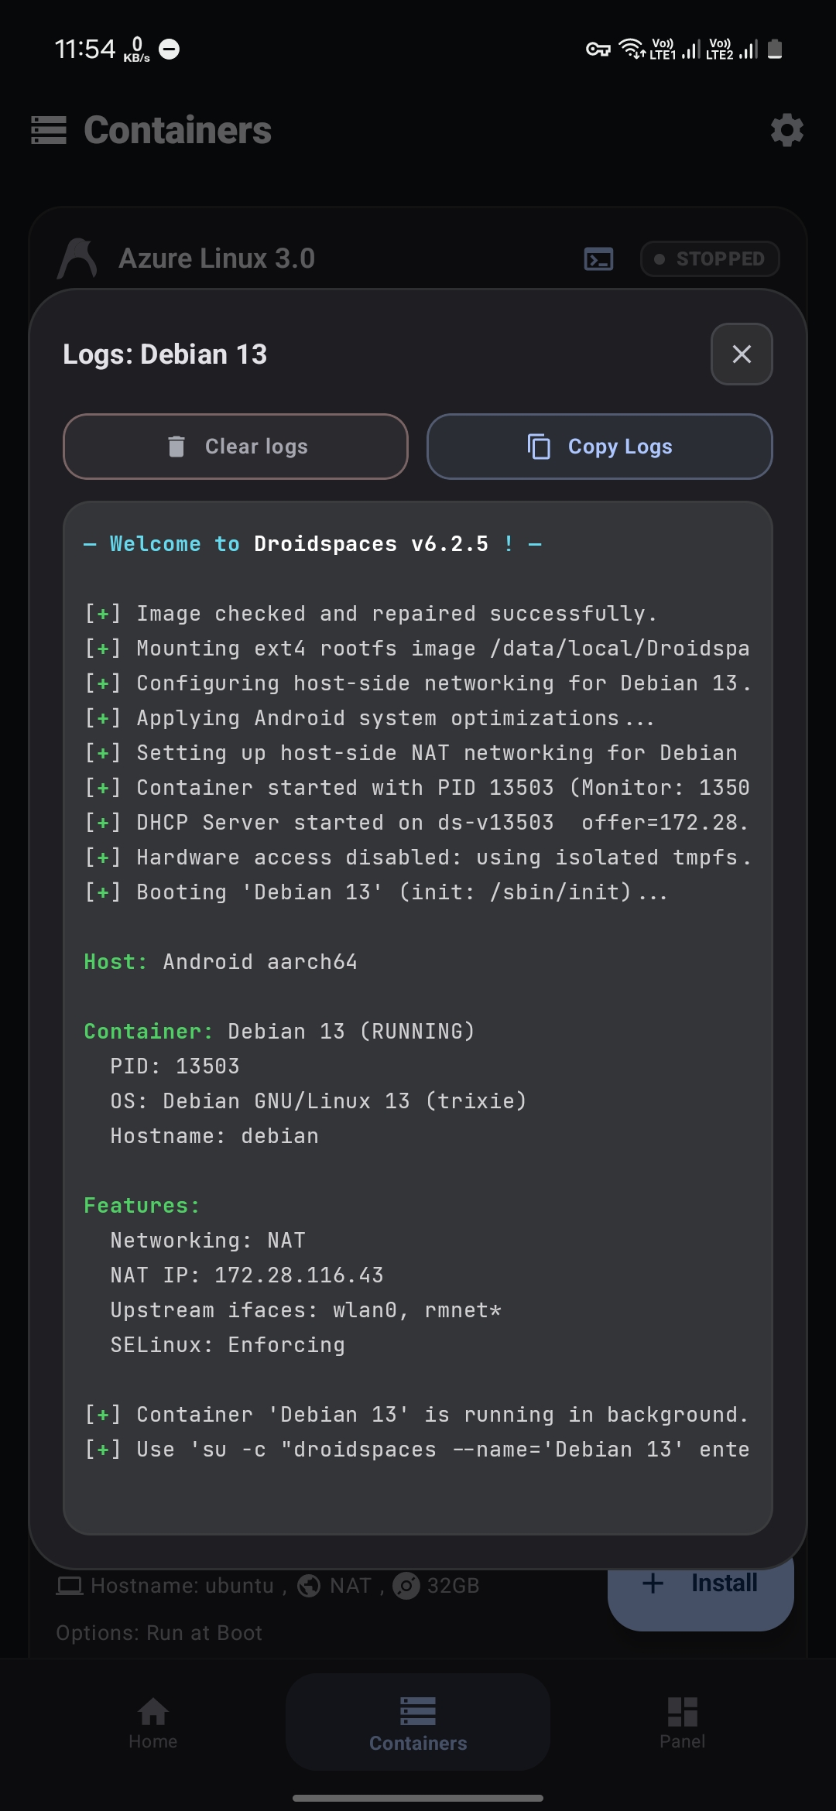Viewport: 836px width, 1811px height.
Task: Click 'Hostname: ubuntu' text behind dialog
Action: 182,1586
